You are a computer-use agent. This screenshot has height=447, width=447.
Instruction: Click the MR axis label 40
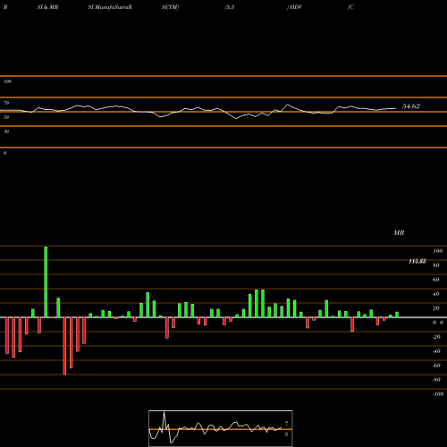[x=436, y=294]
